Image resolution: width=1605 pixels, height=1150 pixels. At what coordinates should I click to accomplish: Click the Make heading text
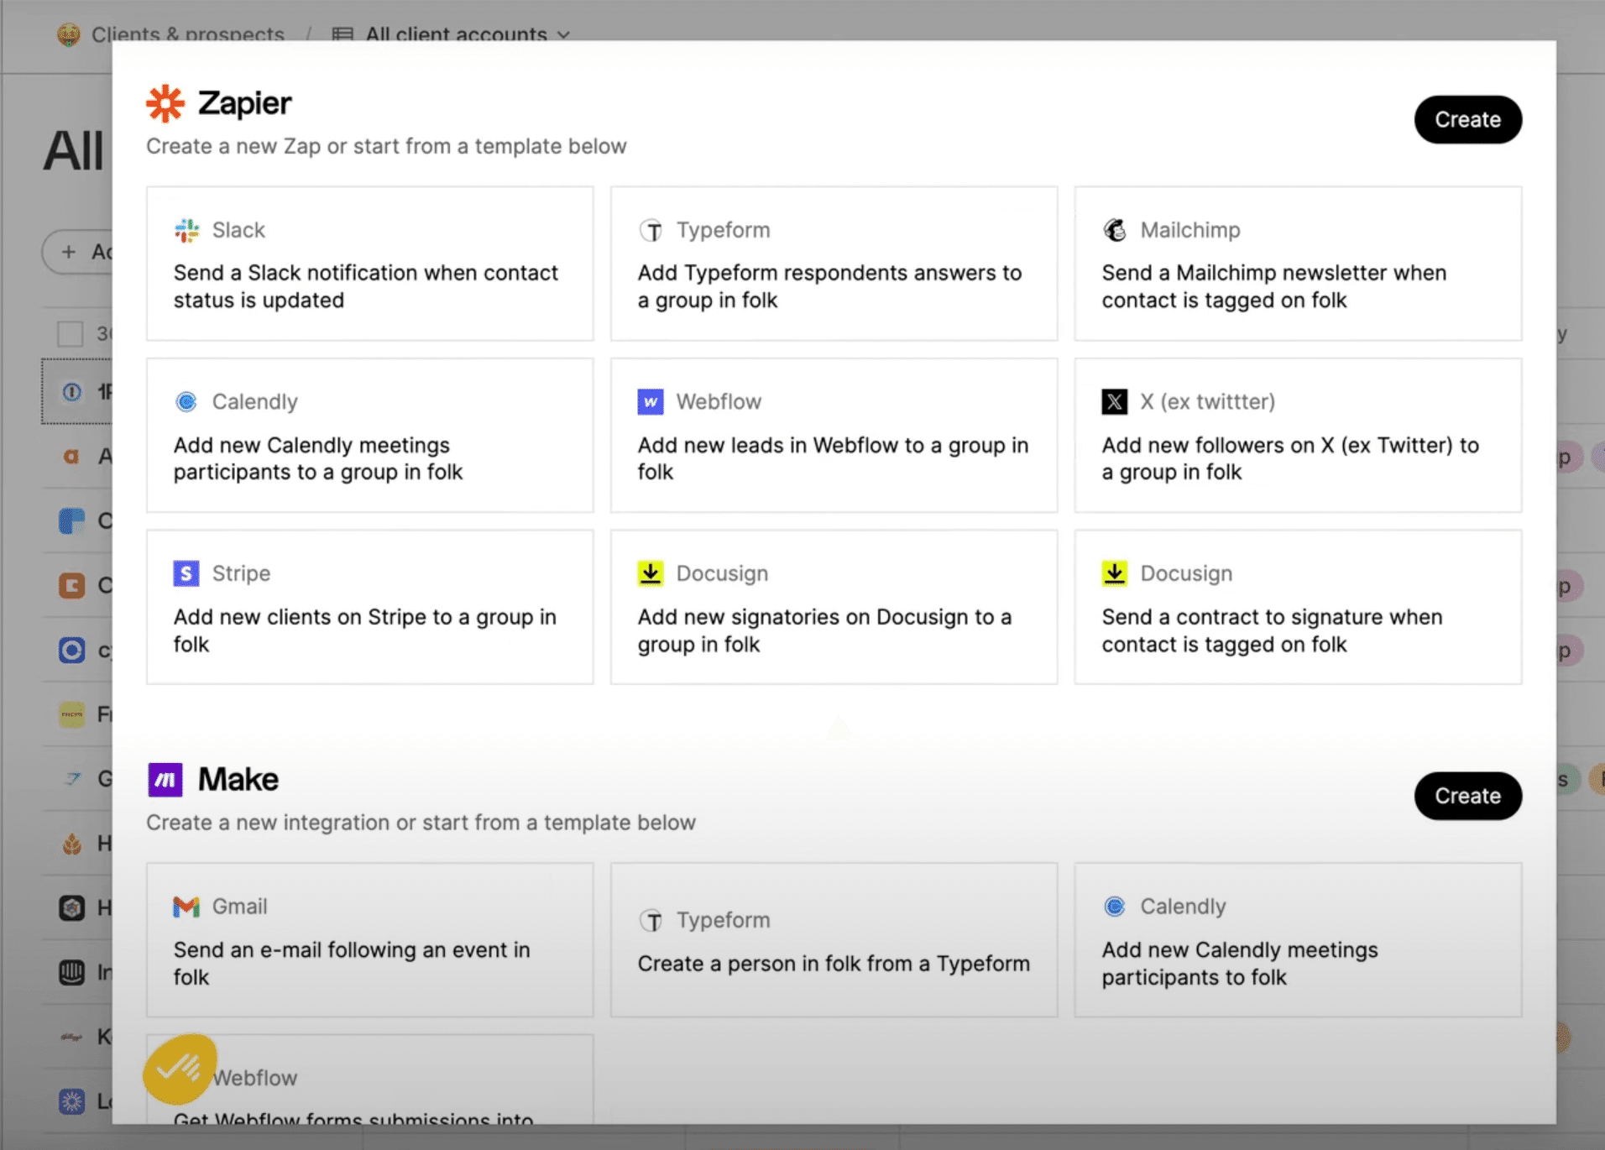click(x=238, y=780)
